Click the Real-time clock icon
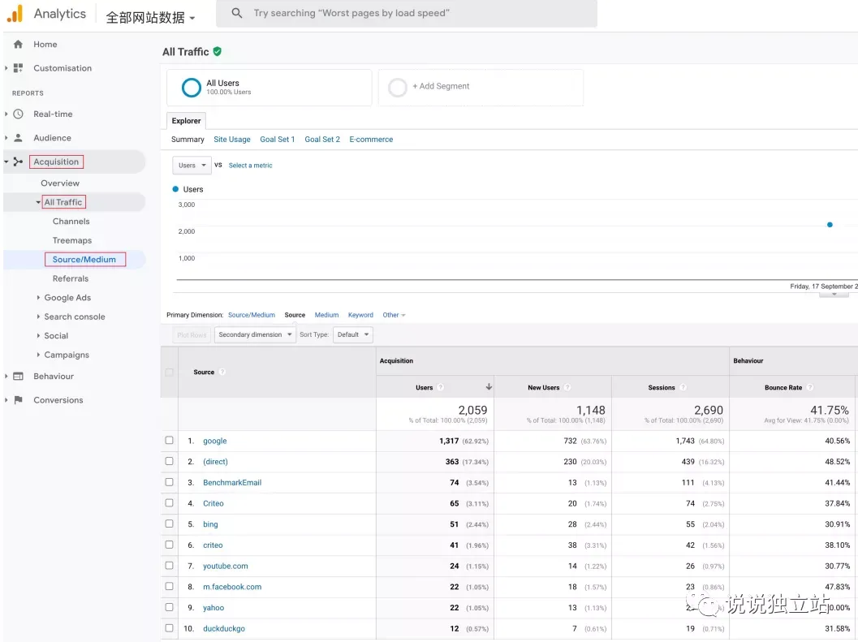Screen dimensions: 858x642 coord(18,114)
